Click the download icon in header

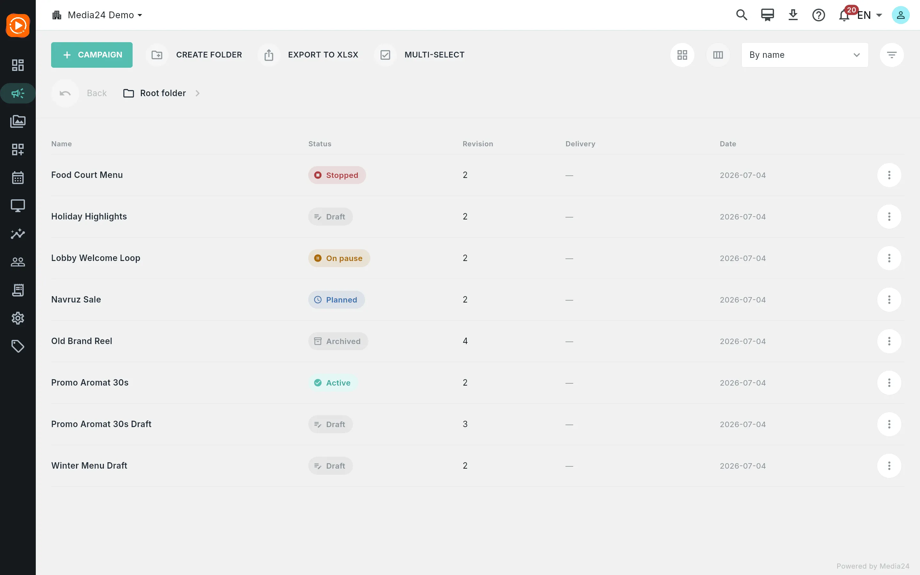[x=793, y=15]
